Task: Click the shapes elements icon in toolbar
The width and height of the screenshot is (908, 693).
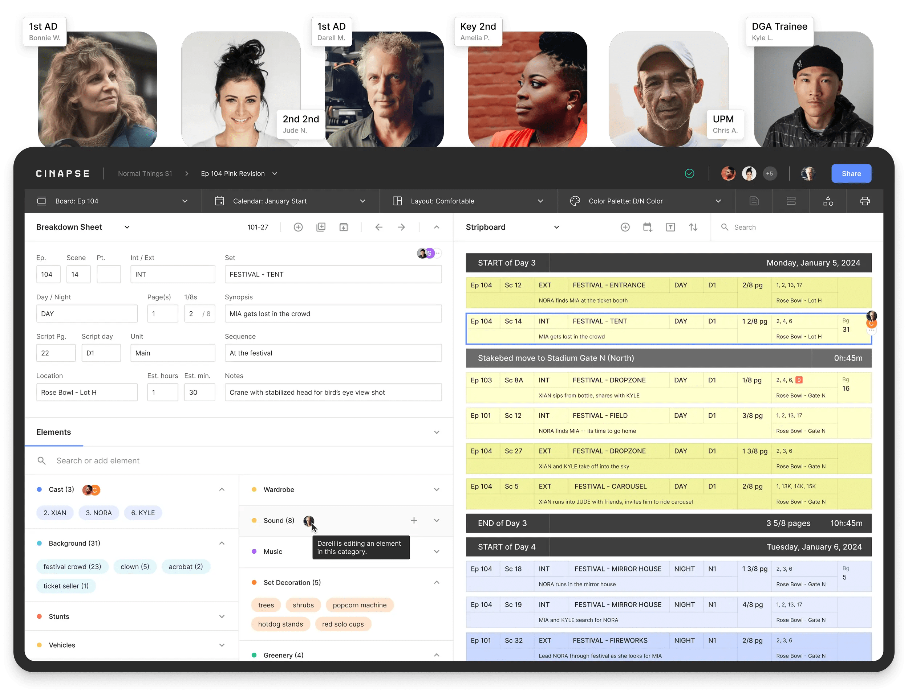Action: coord(828,201)
